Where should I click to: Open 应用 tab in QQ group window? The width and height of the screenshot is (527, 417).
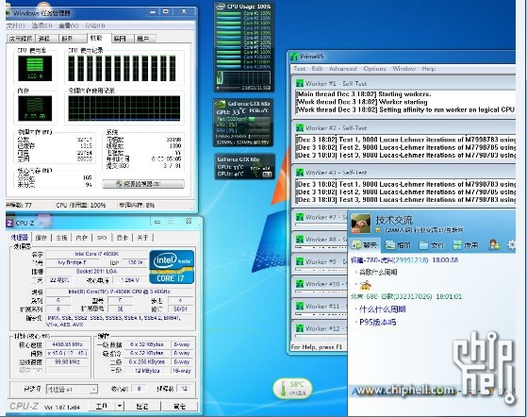(x=465, y=245)
